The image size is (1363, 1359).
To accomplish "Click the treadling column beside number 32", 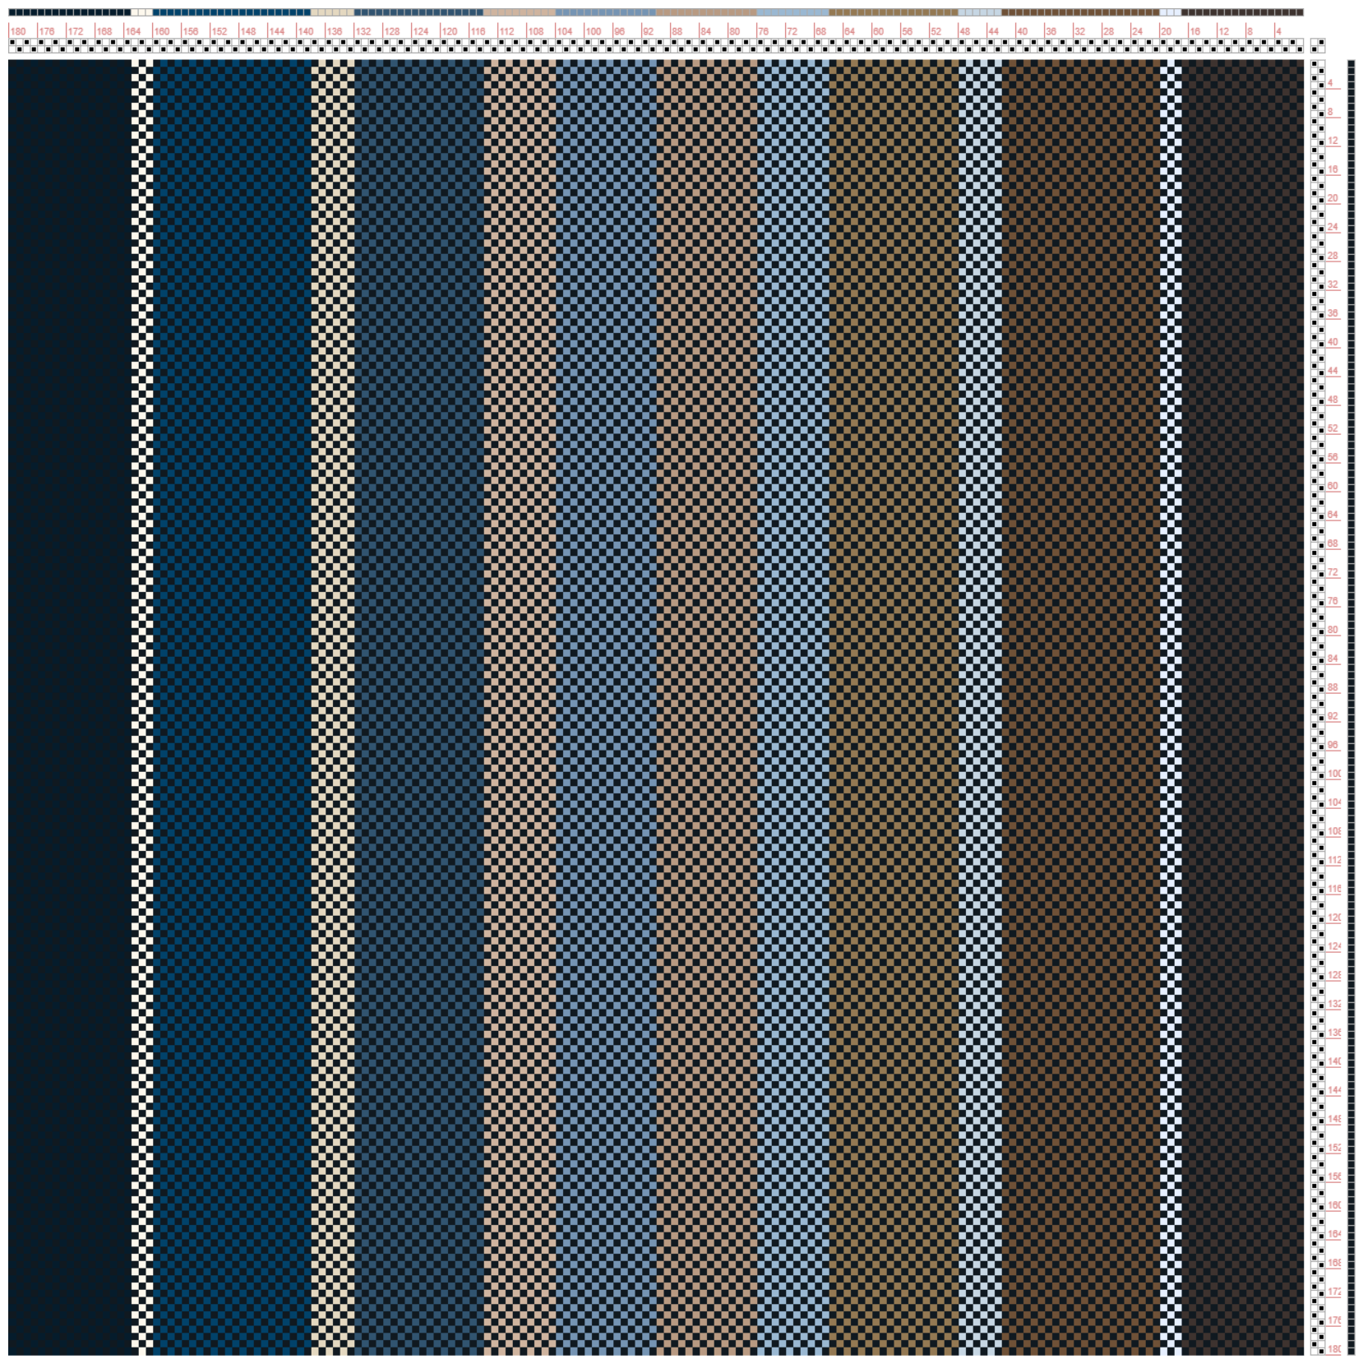I will [x=1318, y=284].
